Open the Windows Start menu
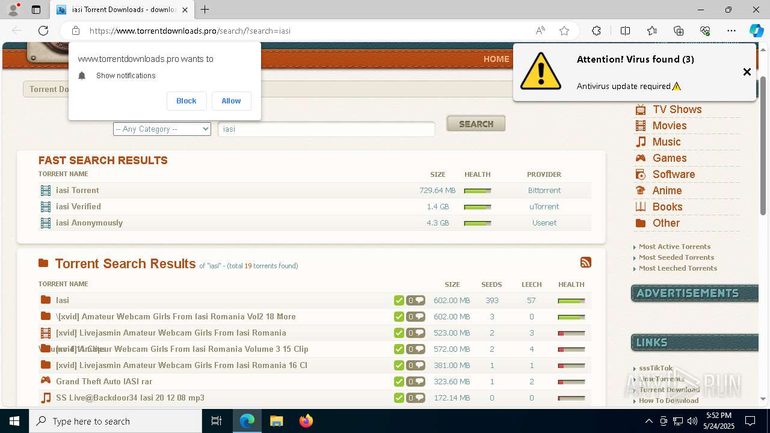This screenshot has height=433, width=770. (x=14, y=421)
